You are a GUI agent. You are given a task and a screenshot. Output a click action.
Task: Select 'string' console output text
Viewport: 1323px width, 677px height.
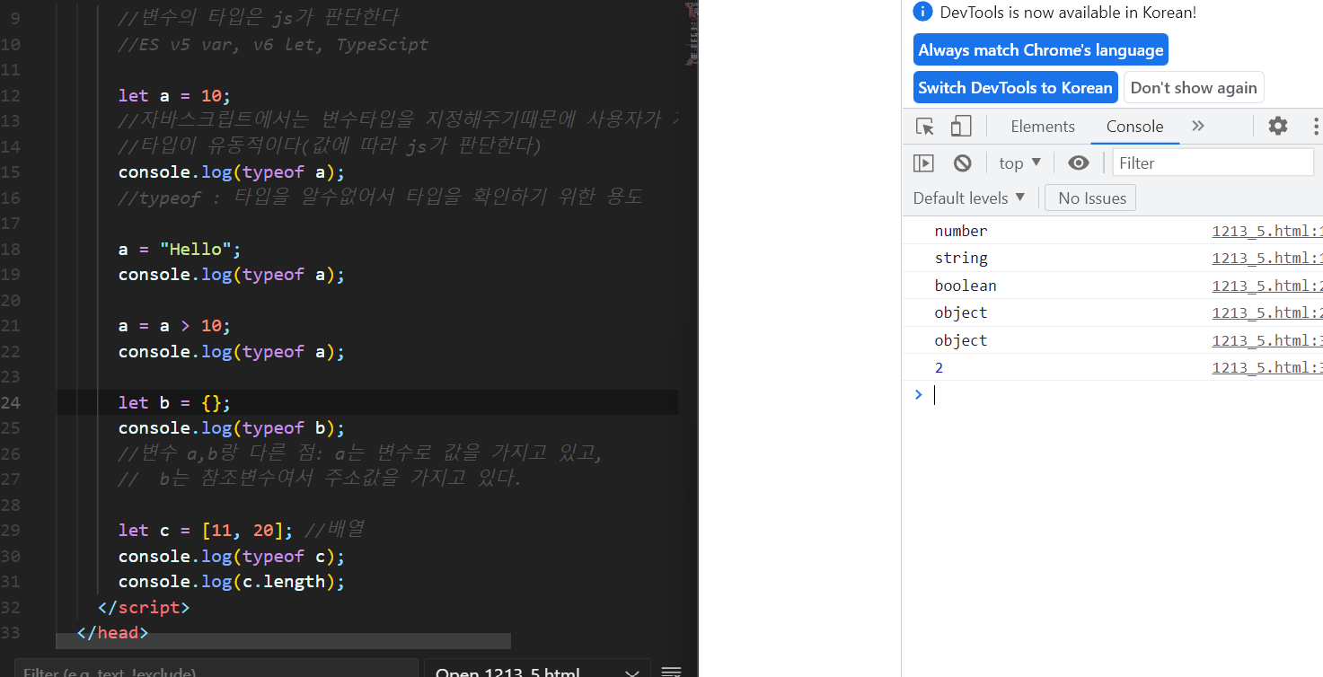[x=960, y=258]
